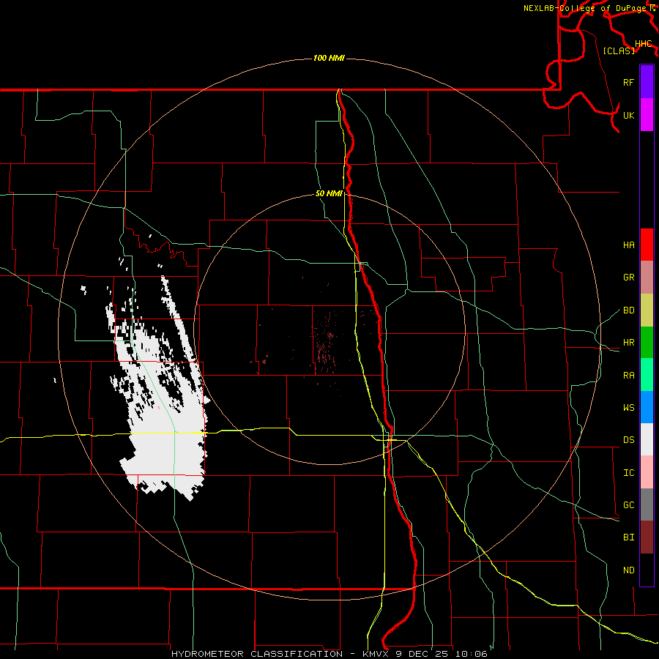Click the gray GC ground clutter swatch
Viewport: 659px width, 659px height.
coord(647,505)
